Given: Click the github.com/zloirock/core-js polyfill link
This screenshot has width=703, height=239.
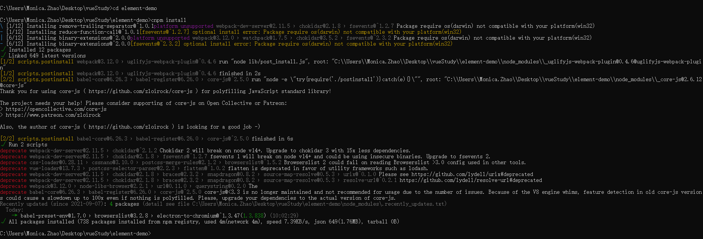Looking at the screenshot, I should (x=140, y=91).
